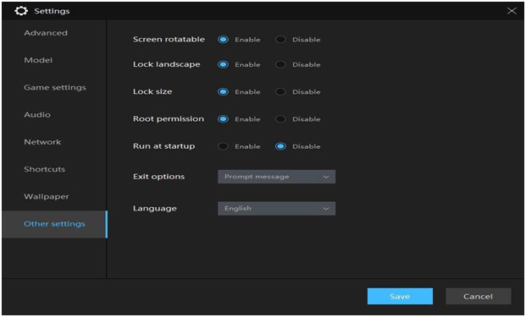
Task: Click the Language label
Action: (155, 209)
